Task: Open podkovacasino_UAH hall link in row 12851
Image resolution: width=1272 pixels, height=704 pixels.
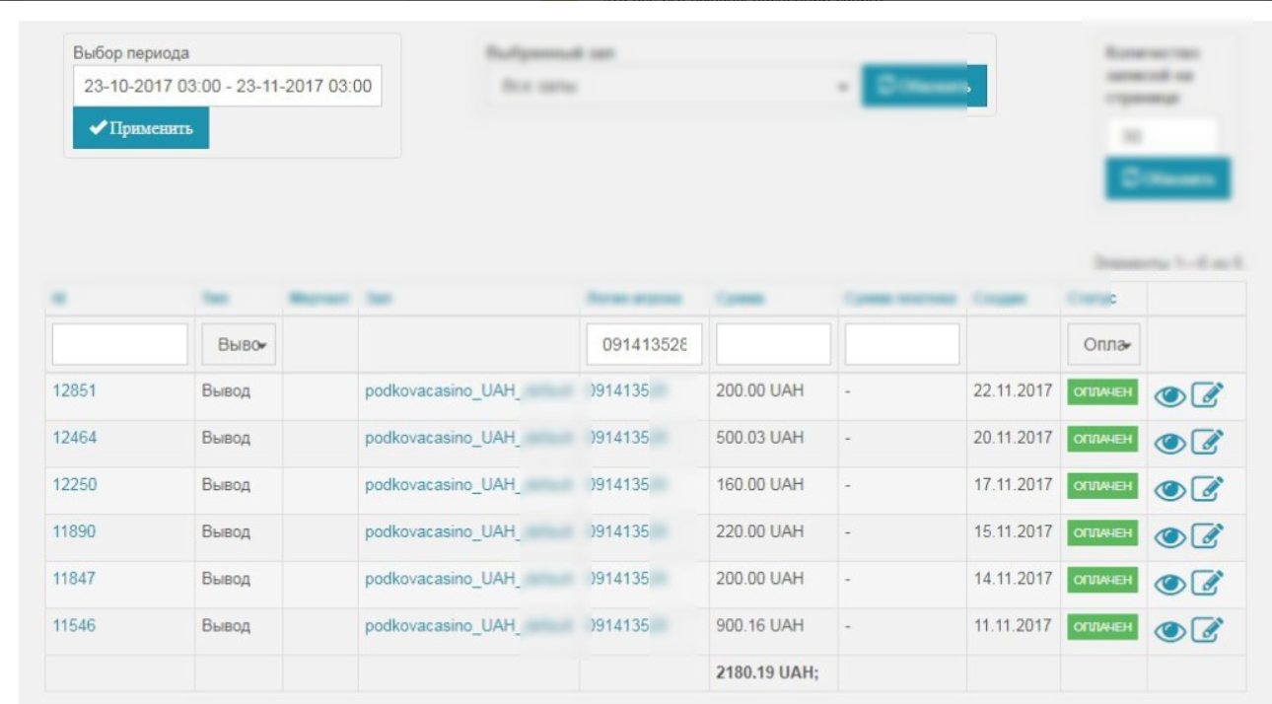Action: pyautogui.click(x=468, y=391)
